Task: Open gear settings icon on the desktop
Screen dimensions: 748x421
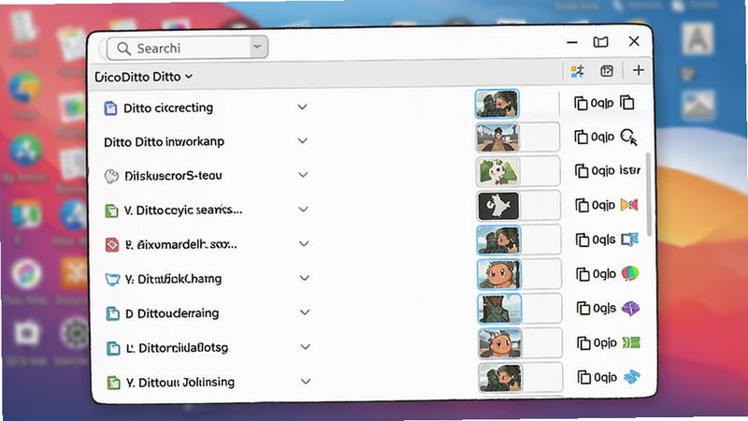Action: [x=75, y=333]
